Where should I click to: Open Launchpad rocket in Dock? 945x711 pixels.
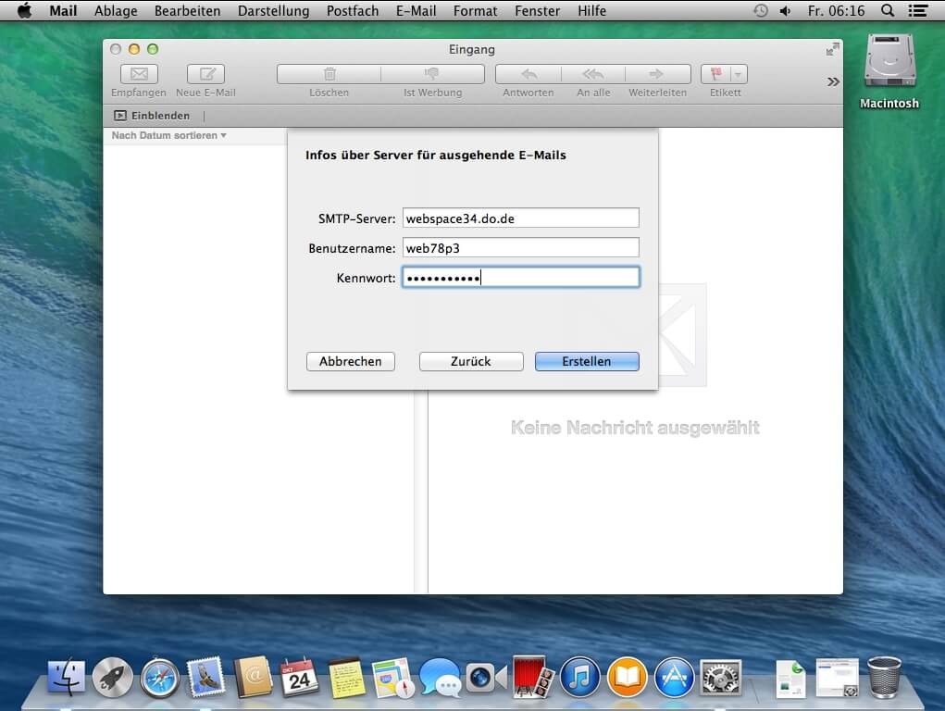113,678
